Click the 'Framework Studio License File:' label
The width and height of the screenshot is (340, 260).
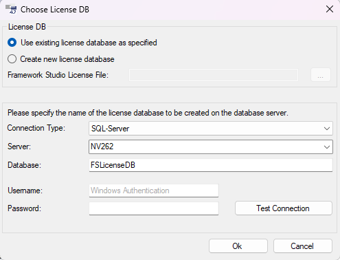[58, 75]
